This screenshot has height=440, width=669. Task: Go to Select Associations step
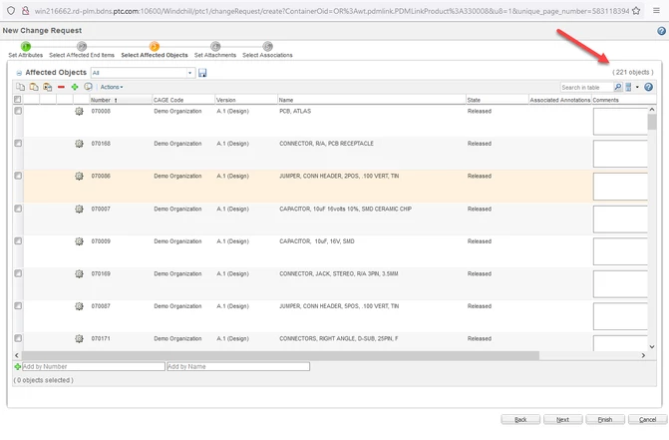(267, 50)
